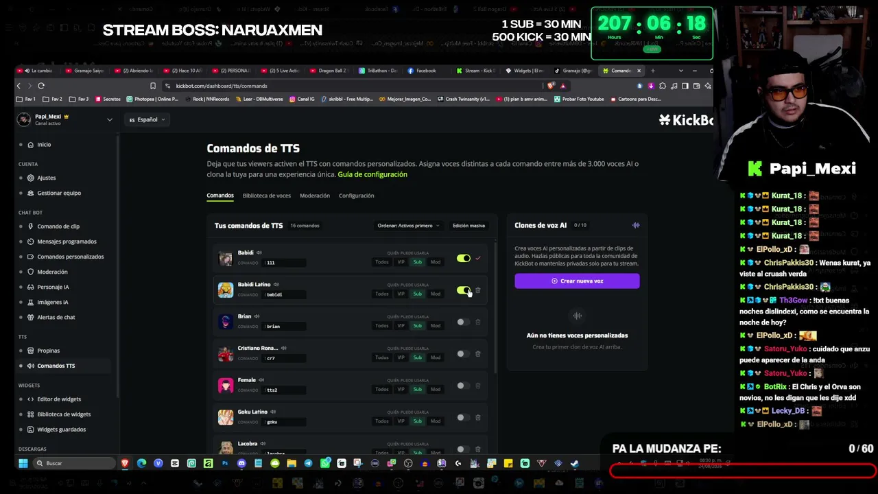
Task: Play the Brian voice preview speaker
Action: (x=257, y=316)
